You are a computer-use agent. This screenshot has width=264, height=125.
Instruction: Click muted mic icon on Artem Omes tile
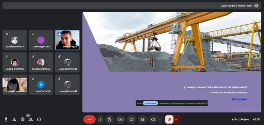(x=33, y=79)
